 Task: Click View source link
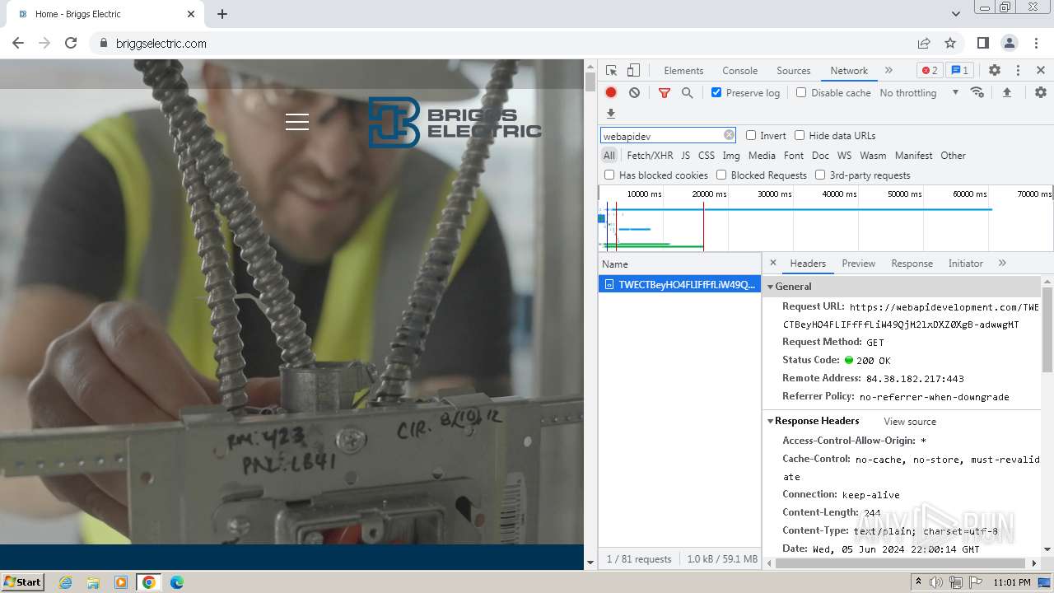[910, 421]
